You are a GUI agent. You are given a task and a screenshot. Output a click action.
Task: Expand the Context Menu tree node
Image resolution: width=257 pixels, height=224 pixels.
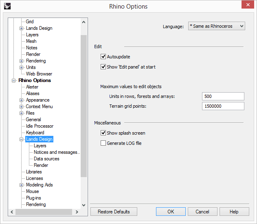(x=22, y=106)
